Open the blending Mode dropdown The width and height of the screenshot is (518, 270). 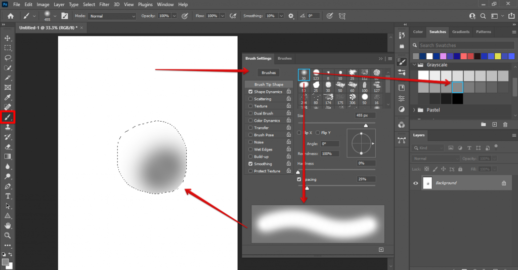click(x=112, y=16)
